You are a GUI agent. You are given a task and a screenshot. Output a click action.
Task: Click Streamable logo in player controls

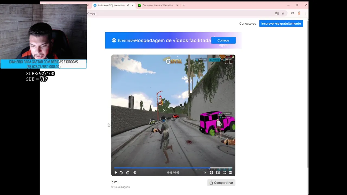[x=230, y=173]
